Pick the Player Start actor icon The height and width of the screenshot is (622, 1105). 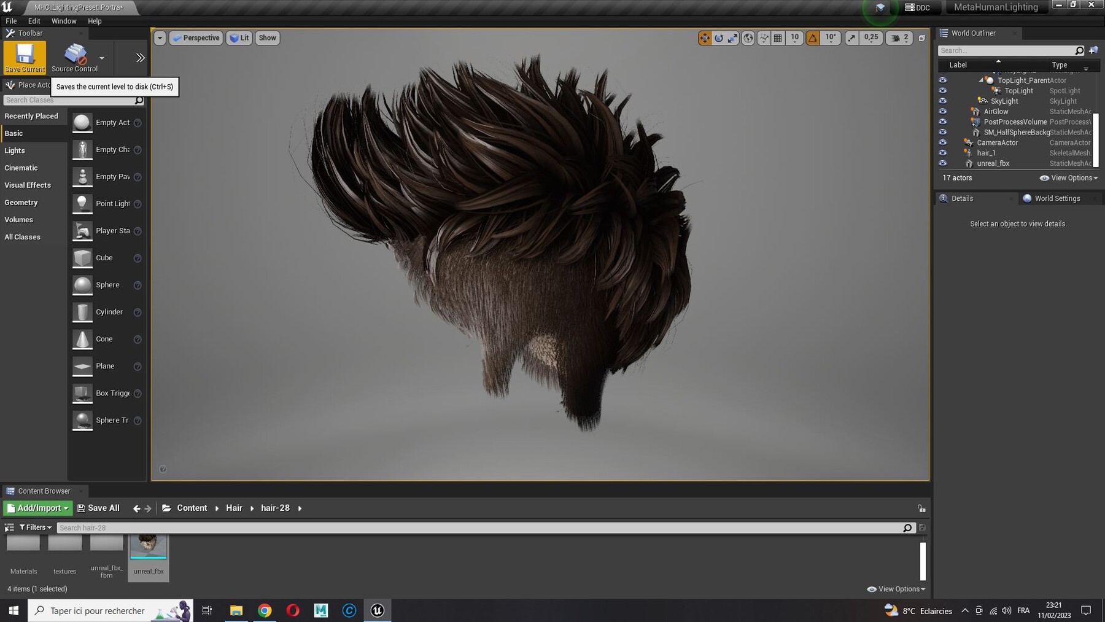click(x=82, y=231)
